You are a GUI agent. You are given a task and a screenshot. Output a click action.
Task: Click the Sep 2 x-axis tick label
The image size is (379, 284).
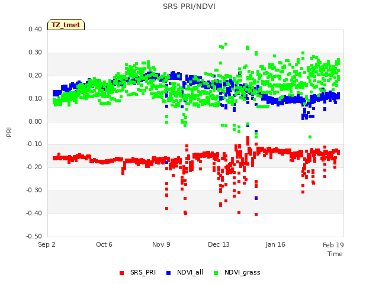(x=47, y=244)
